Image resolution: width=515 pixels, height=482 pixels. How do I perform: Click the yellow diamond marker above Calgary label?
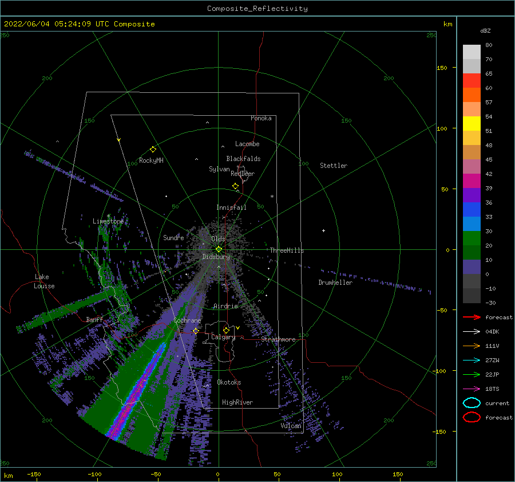(226, 330)
